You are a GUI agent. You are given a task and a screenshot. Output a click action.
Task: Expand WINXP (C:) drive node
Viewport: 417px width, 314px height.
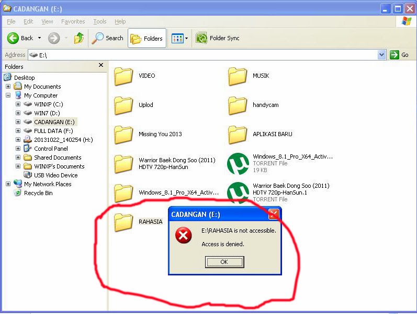pos(18,104)
